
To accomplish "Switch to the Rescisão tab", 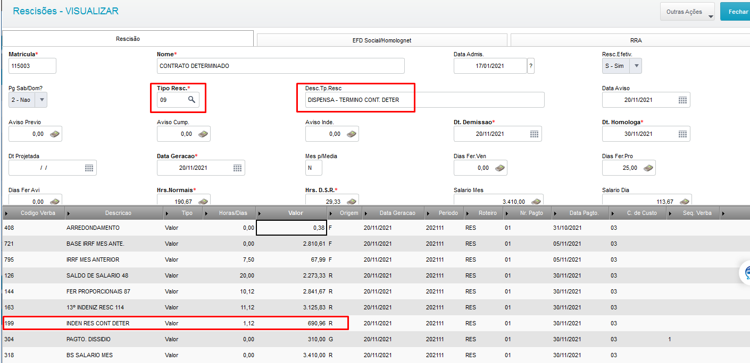I will [128, 39].
